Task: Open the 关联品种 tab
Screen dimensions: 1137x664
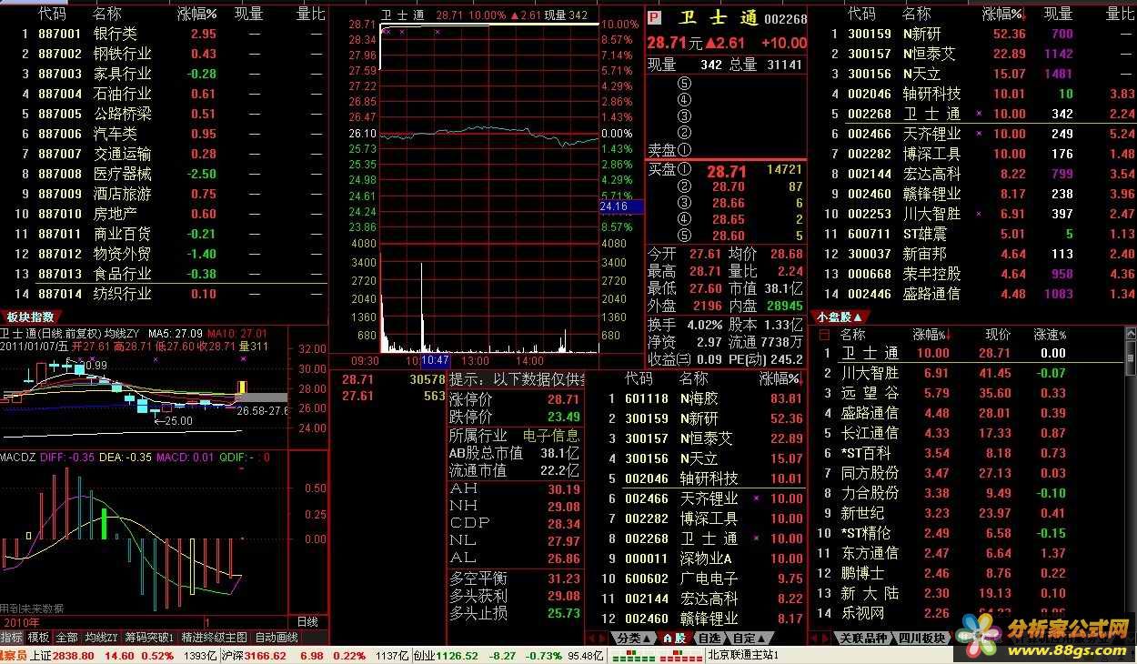Action: (863, 638)
